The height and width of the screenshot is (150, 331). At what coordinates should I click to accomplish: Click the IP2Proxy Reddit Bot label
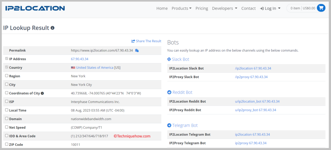(185, 110)
